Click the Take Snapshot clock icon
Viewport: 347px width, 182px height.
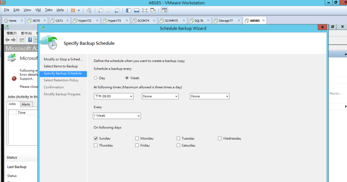pyautogui.click(x=101, y=10)
